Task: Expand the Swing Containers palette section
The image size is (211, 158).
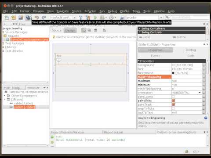Action: [x=139, y=29]
